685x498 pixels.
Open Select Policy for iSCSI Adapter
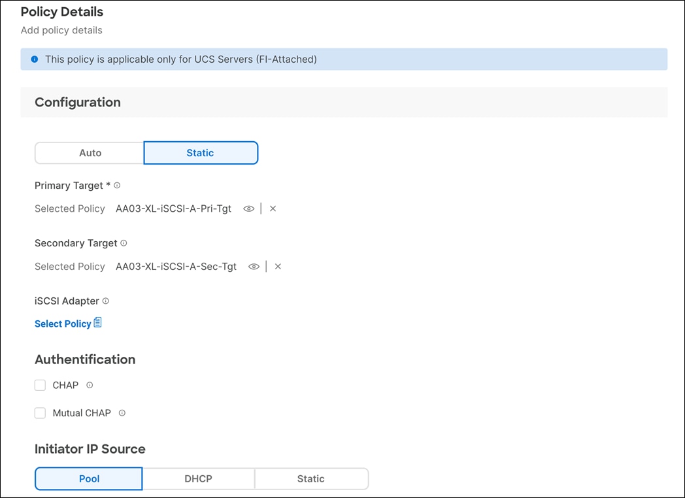[63, 323]
